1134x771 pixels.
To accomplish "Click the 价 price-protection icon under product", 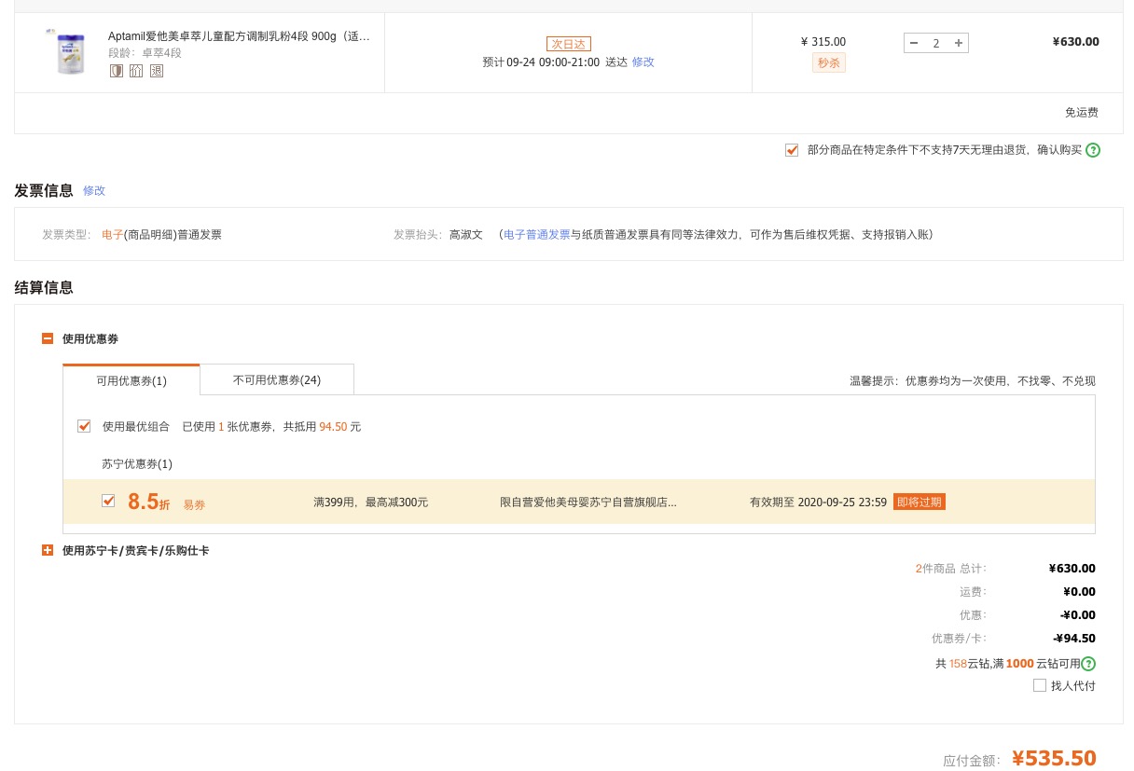I will point(136,71).
